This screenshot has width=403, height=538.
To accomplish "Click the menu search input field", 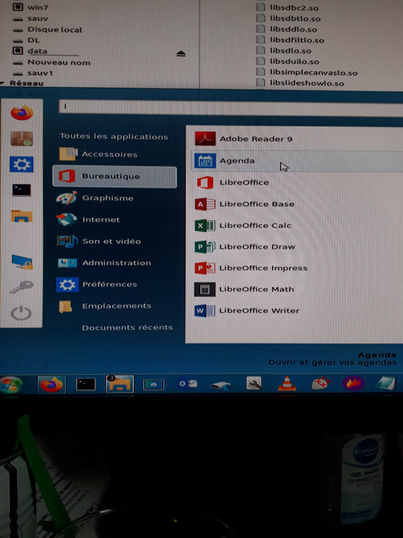I will click(231, 108).
